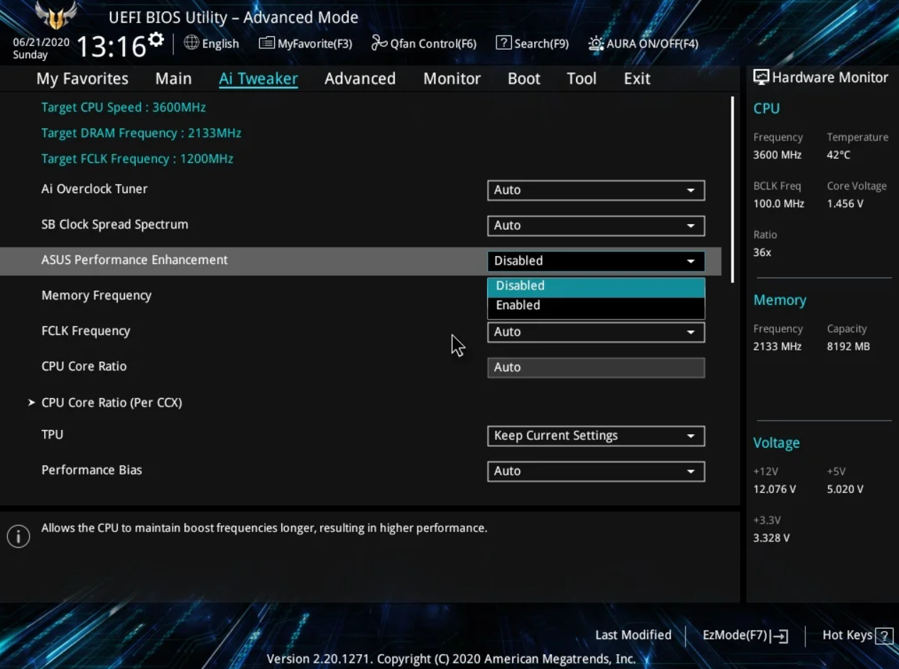Screen dimensions: 899x669
Task: Click English language button
Action: pyautogui.click(x=212, y=43)
